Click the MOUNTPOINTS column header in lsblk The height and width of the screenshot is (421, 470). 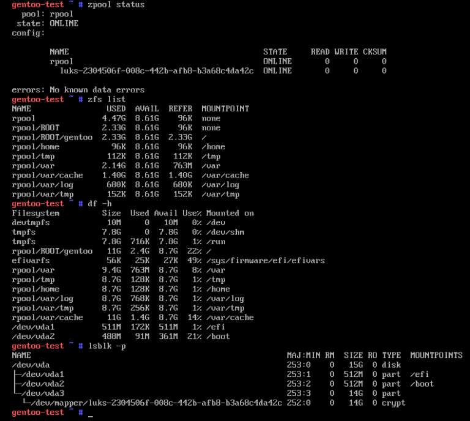pyautogui.click(x=436, y=356)
